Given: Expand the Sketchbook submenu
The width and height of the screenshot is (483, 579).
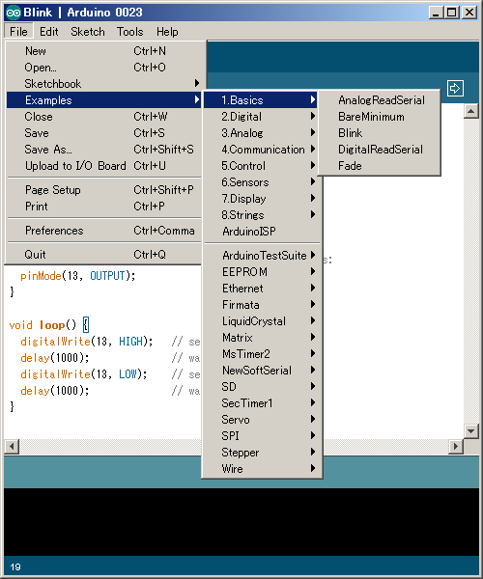Looking at the screenshot, I should click(103, 84).
